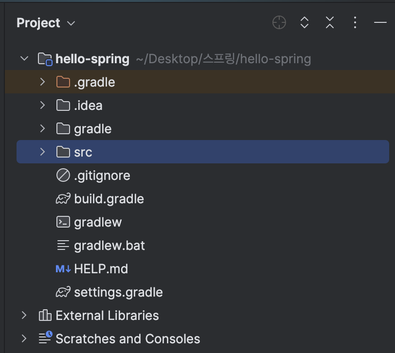The image size is (395, 353).
Task: Select the gradlew script file
Action: (x=98, y=222)
